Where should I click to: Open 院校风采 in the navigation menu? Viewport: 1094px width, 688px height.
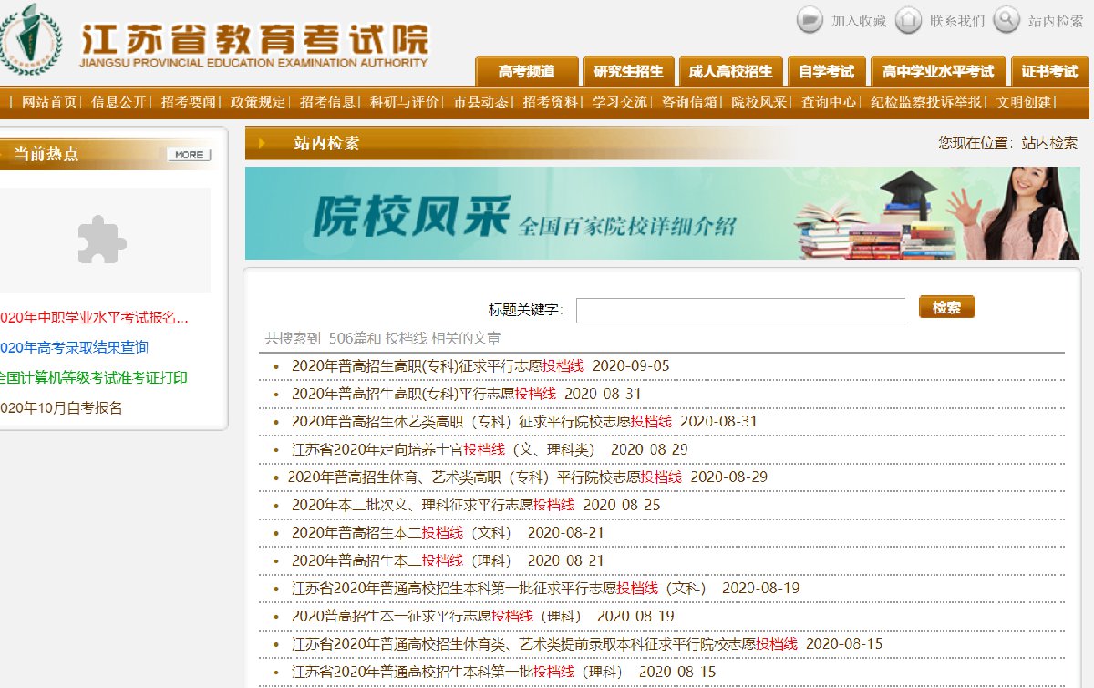point(759,102)
